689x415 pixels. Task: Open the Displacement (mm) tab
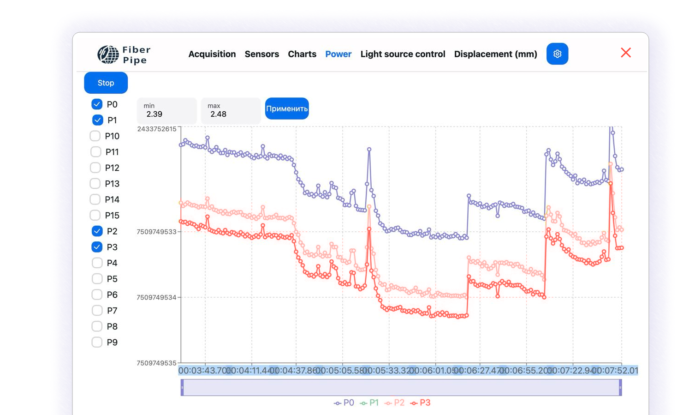pos(495,54)
